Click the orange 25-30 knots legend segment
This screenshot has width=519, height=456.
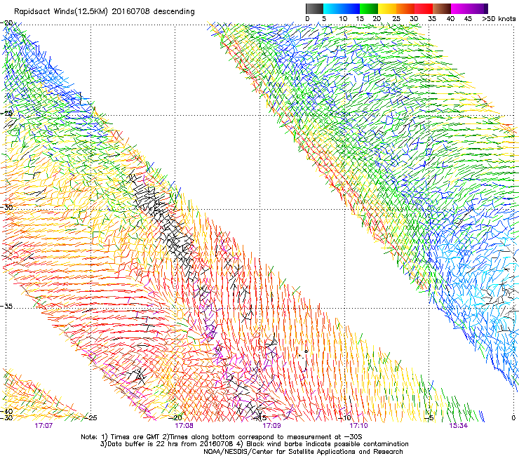[405, 8]
